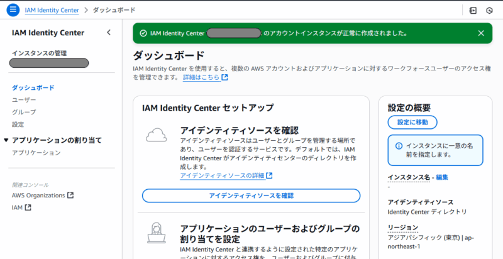Click the 関連コンソール label
This screenshot has width=503, height=259.
click(30, 185)
